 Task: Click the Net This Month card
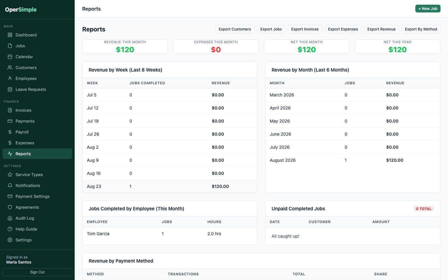(x=307, y=47)
